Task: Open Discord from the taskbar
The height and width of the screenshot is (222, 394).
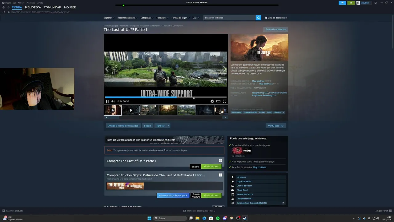Action: pos(224,218)
